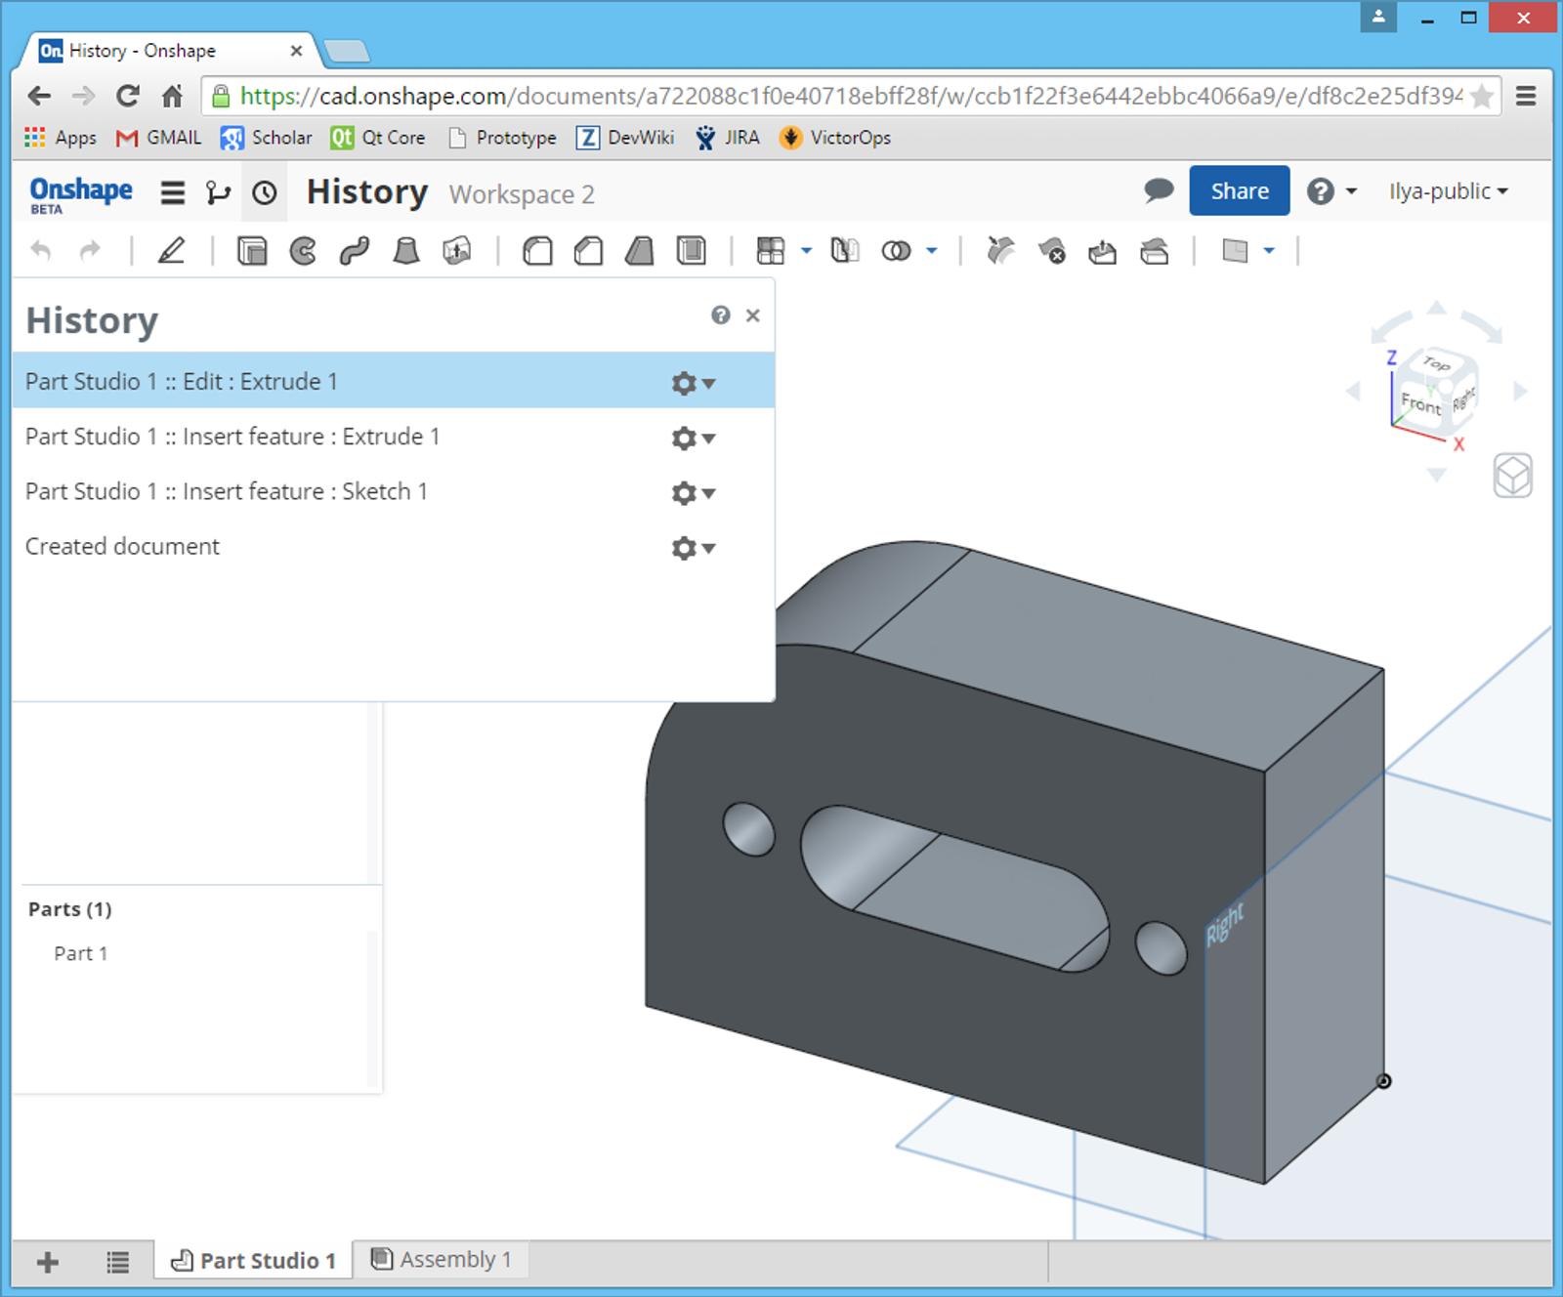
Task: Toggle the History clock panel
Action: tap(265, 193)
